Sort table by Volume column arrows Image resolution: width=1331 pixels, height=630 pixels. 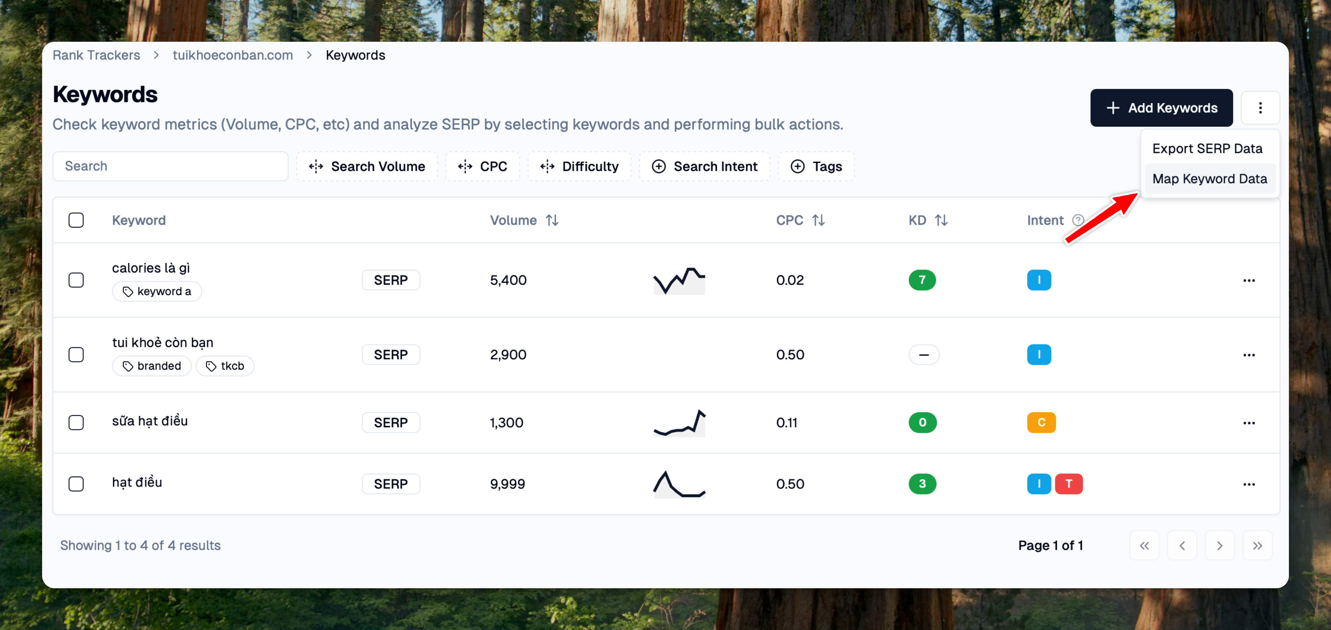552,221
